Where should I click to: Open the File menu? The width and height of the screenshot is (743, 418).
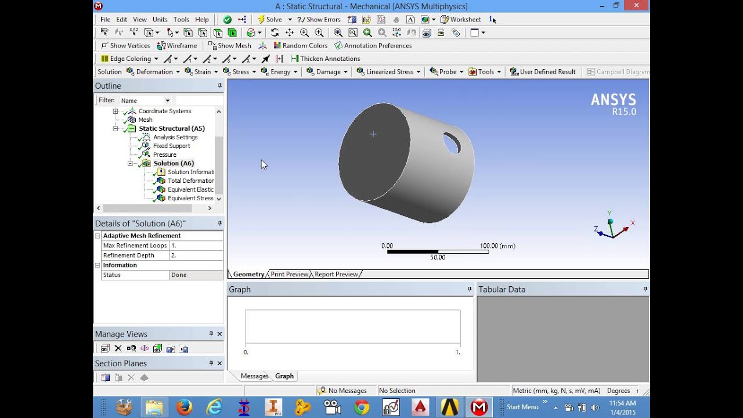[x=105, y=19]
